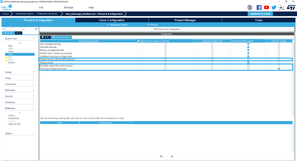Image resolution: width=297 pixels, height=161 pixels.
Task: Click the STM32CubeMX logo
Action: point(7,7)
